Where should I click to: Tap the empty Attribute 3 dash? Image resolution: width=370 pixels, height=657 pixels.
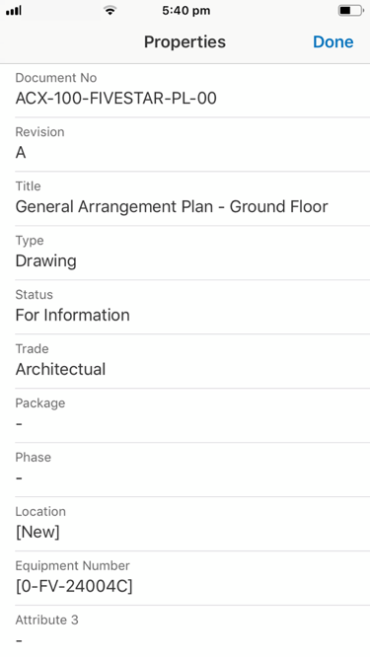click(19, 640)
